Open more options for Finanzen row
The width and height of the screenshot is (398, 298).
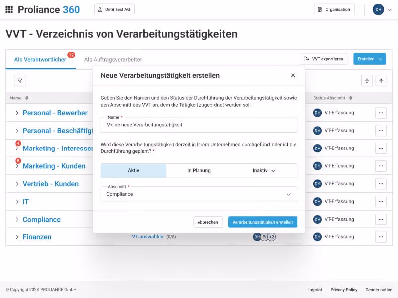(x=381, y=237)
